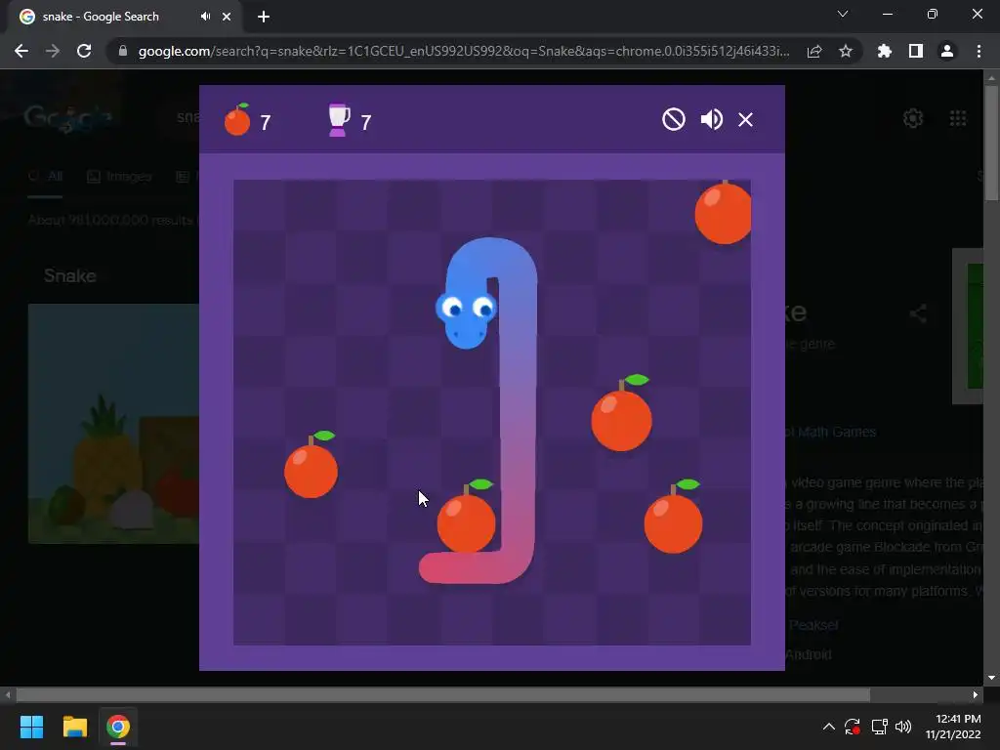Mute the tab audio icon
Screen dimensions: 1000x750
point(205,17)
